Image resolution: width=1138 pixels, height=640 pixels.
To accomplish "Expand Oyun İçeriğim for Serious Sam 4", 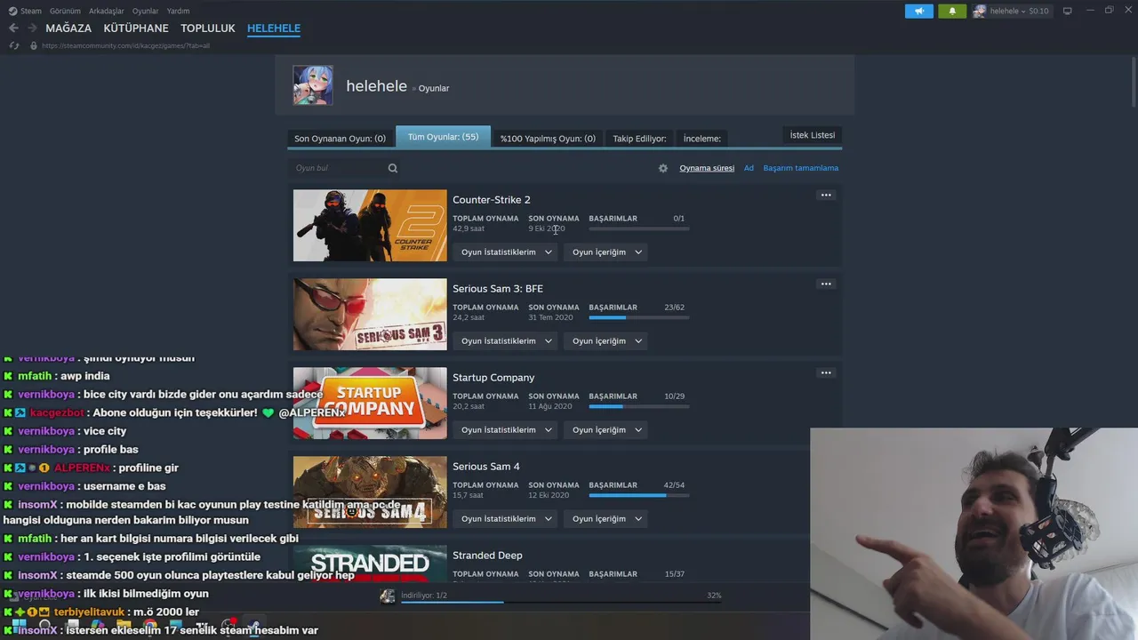I will [606, 519].
